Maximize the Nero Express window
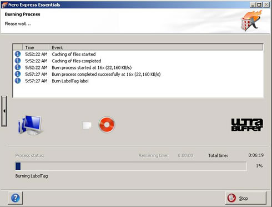This screenshot has height=207, width=272. [x=259, y=4]
